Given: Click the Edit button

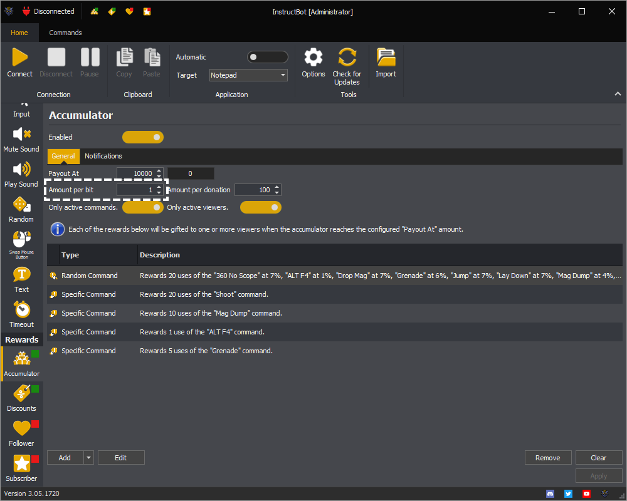Looking at the screenshot, I should [121, 458].
